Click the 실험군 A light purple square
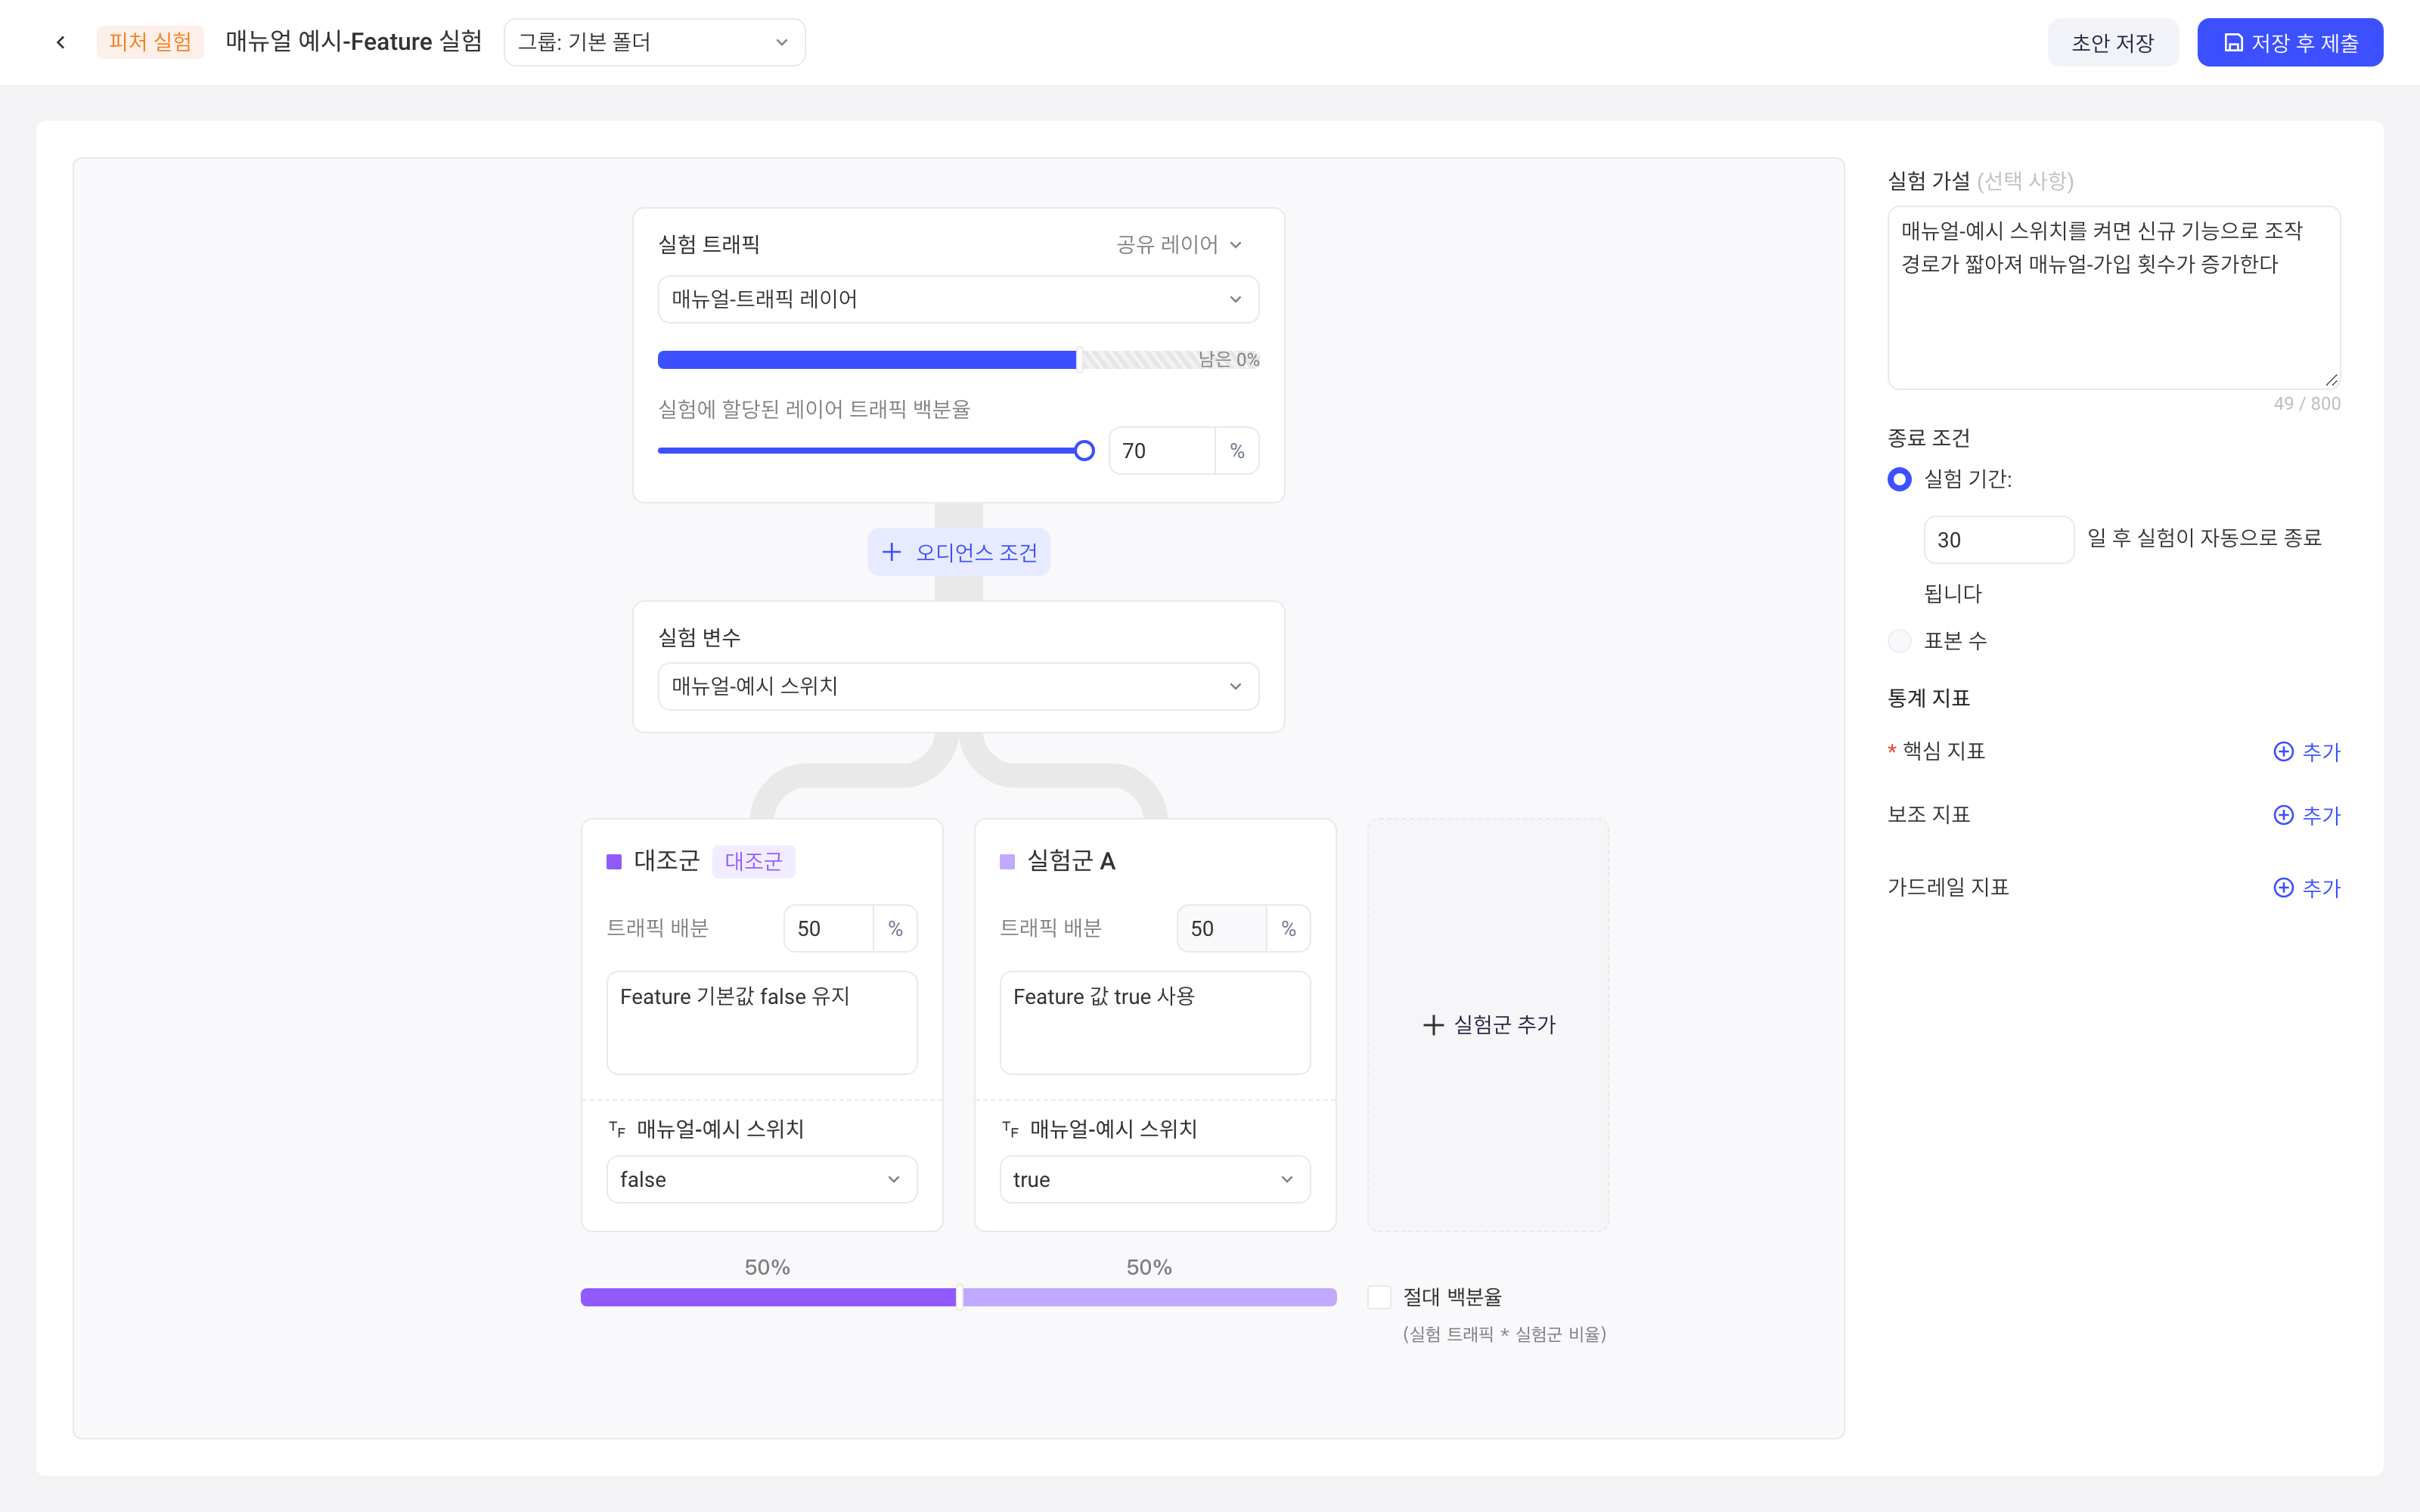The height and width of the screenshot is (1512, 2420). pos(1007,861)
